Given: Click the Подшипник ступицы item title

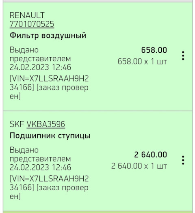Looking at the screenshot, I should pyautogui.click(x=50, y=136).
